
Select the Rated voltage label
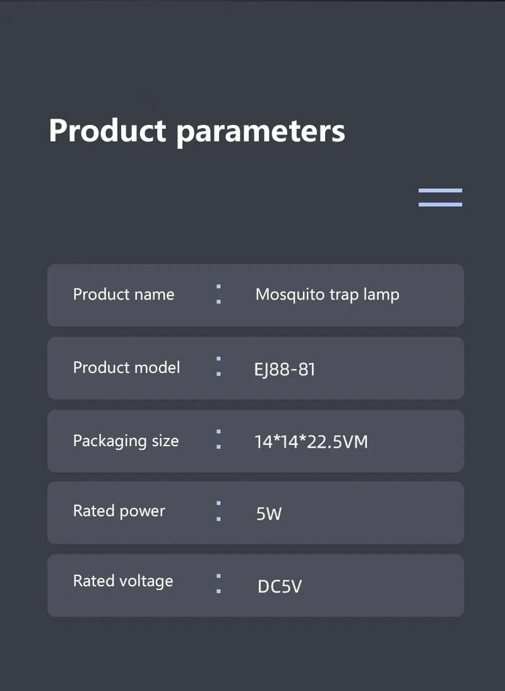[123, 581]
